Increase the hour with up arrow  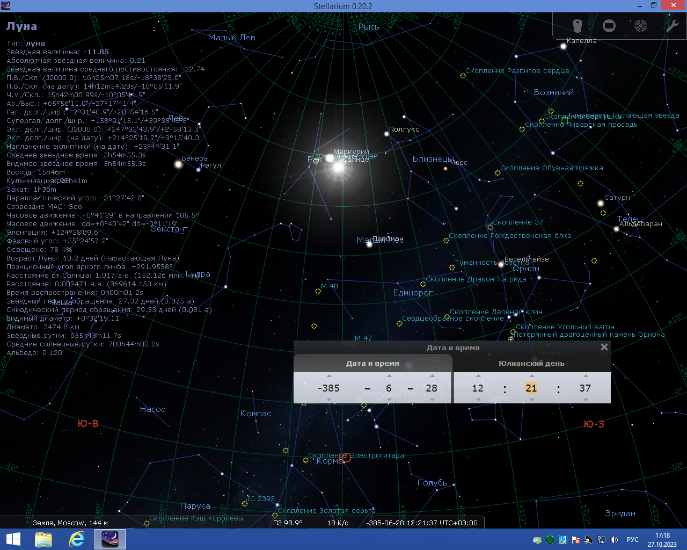coord(478,376)
